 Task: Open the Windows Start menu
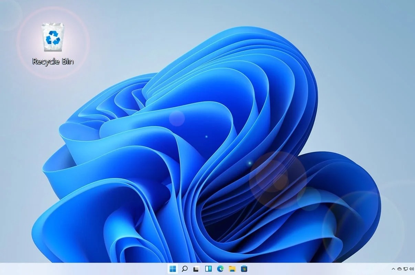point(172,268)
